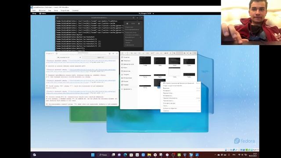281x158 pixels.
Task: Open Другие места in Files sidebar
Action: pyautogui.click(x=127, y=89)
